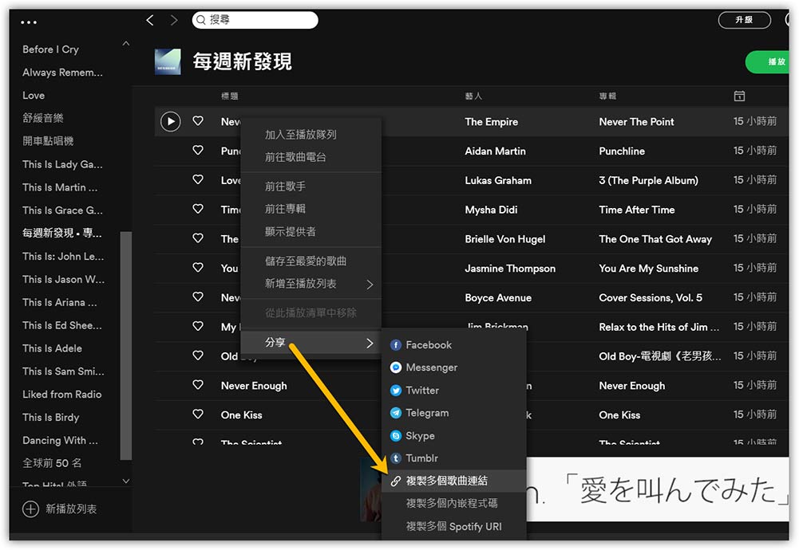Viewport: 799px width, 550px height.
Task: Open the 每週新發現 playlist cover image
Action: point(168,61)
